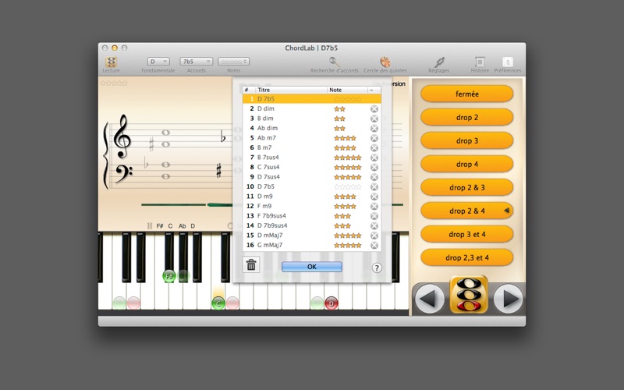Screen dimensions: 624x390
Task: Open the Cercle des quintes icon
Action: tap(385, 62)
